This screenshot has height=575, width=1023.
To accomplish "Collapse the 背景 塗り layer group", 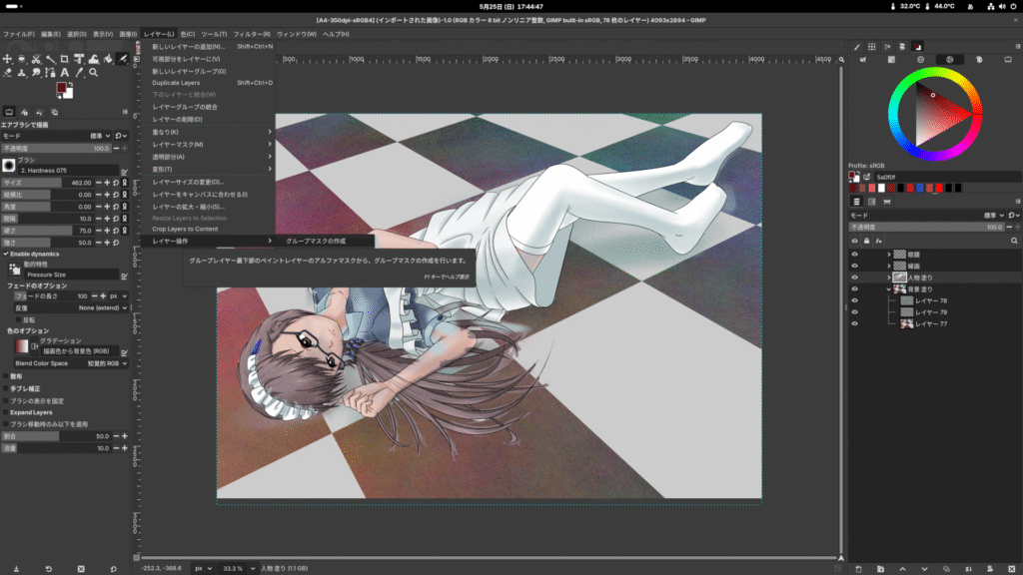I will point(888,288).
